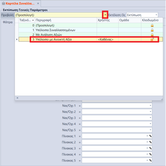Click lock icon in (Προεπιλογή) row
The width and height of the screenshot is (166, 166).
tap(152, 26)
